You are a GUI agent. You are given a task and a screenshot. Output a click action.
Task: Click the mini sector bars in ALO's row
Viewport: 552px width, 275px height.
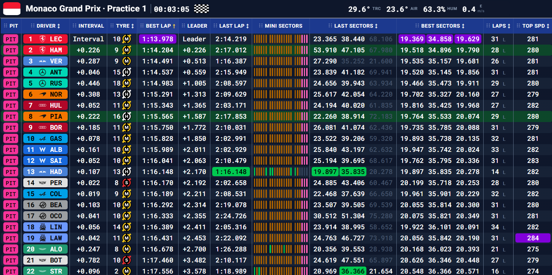click(x=281, y=249)
